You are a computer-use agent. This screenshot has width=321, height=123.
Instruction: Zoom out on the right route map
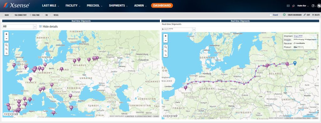pyautogui.click(x=166, y=40)
